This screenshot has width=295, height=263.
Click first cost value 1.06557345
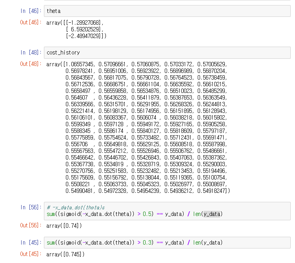pos(79,64)
